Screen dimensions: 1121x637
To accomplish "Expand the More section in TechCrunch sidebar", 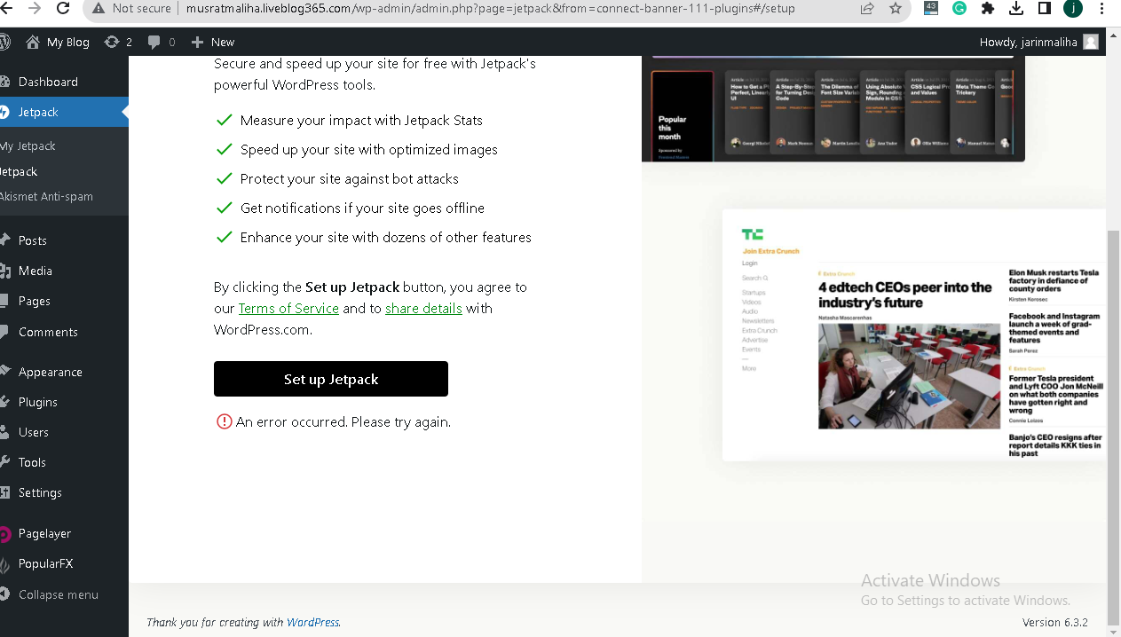I will (x=749, y=368).
